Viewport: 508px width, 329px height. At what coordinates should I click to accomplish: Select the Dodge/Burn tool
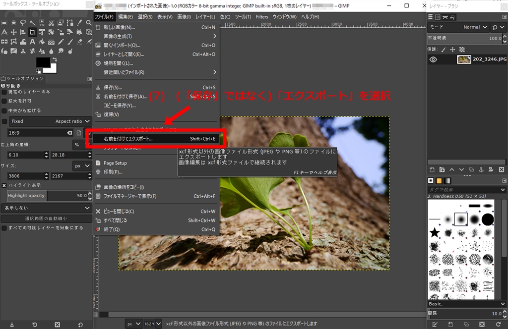coord(70,51)
